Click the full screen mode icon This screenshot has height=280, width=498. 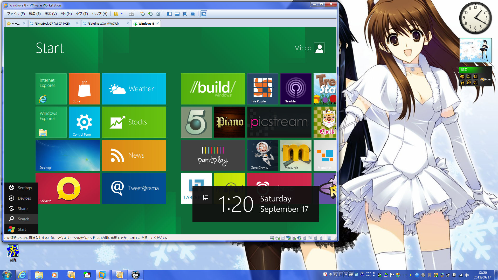coord(185,14)
